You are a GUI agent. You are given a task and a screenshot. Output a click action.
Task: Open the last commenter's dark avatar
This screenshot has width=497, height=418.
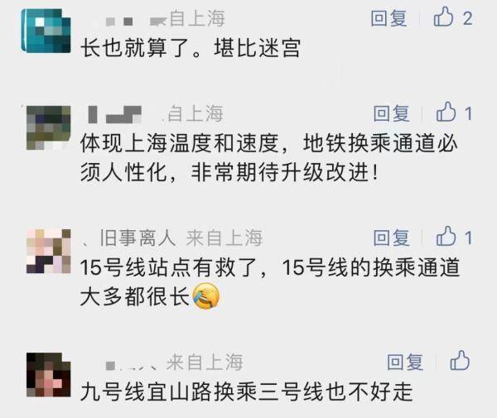coord(49,375)
